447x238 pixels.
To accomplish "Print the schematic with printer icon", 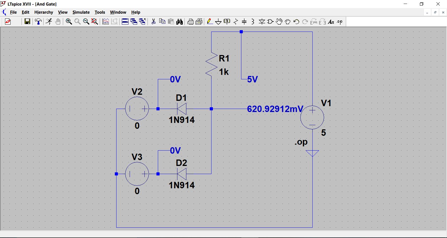I will click(x=191, y=22).
